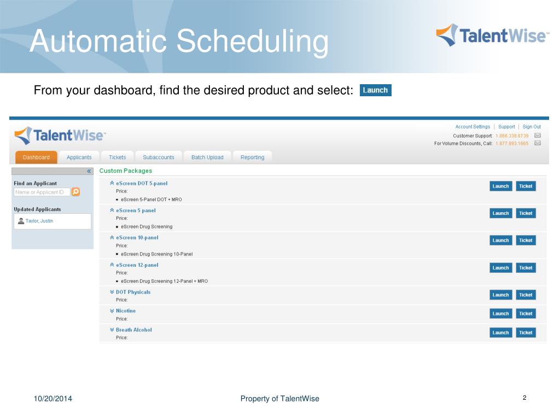Click the person icon next to Taylor, Justin
This screenshot has width=560, height=420.
point(21,221)
